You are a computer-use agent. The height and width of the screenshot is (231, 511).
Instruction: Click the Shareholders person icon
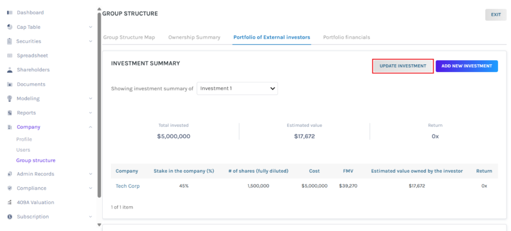pos(9,70)
